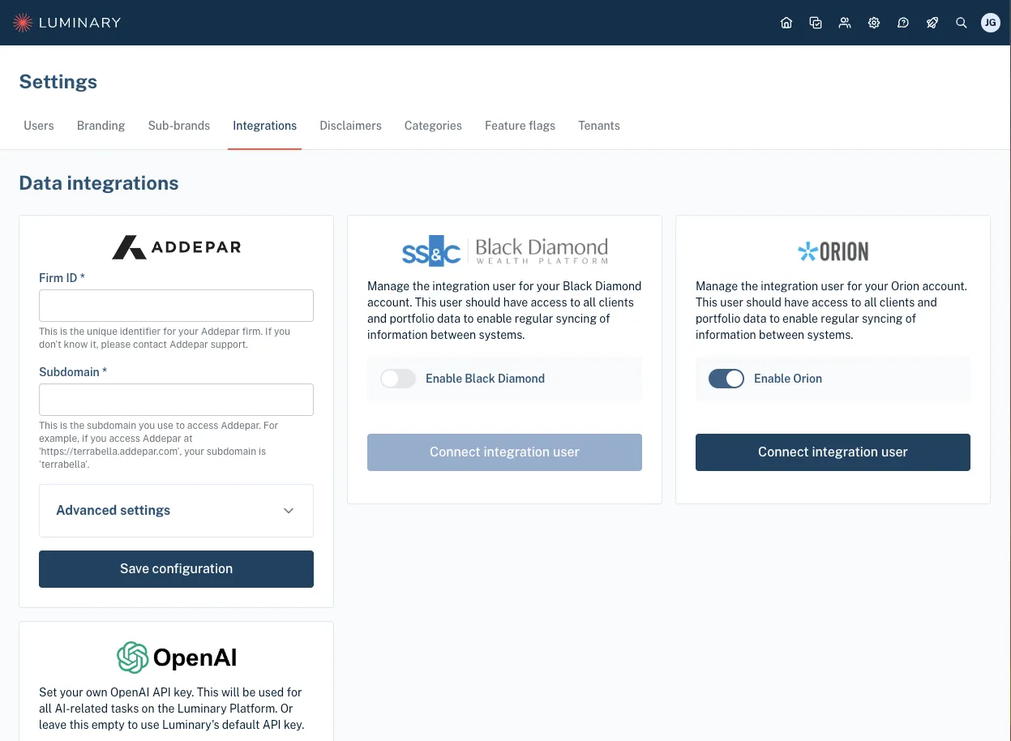The width and height of the screenshot is (1011, 741).
Task: Click the Luminary logo
Action: (66, 23)
